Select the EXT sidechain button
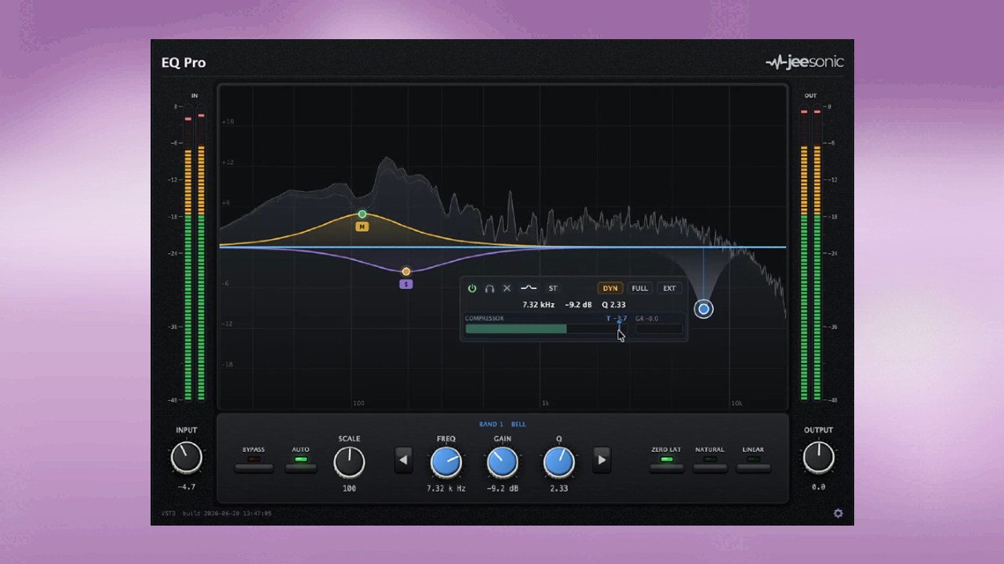The height and width of the screenshot is (564, 1004). (669, 288)
